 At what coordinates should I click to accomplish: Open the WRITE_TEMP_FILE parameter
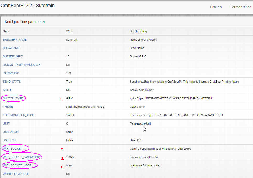coord(16,174)
